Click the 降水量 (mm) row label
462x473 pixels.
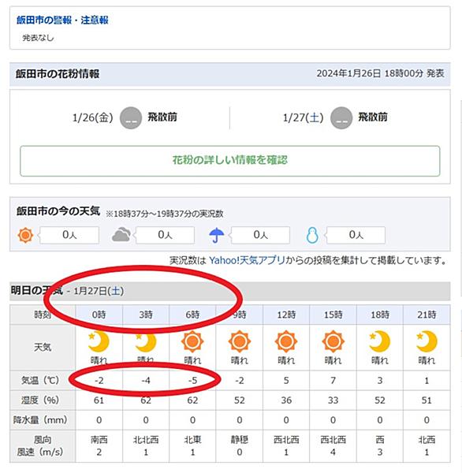tap(43, 420)
